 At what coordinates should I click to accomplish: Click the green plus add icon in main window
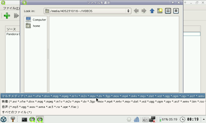click(7, 16)
